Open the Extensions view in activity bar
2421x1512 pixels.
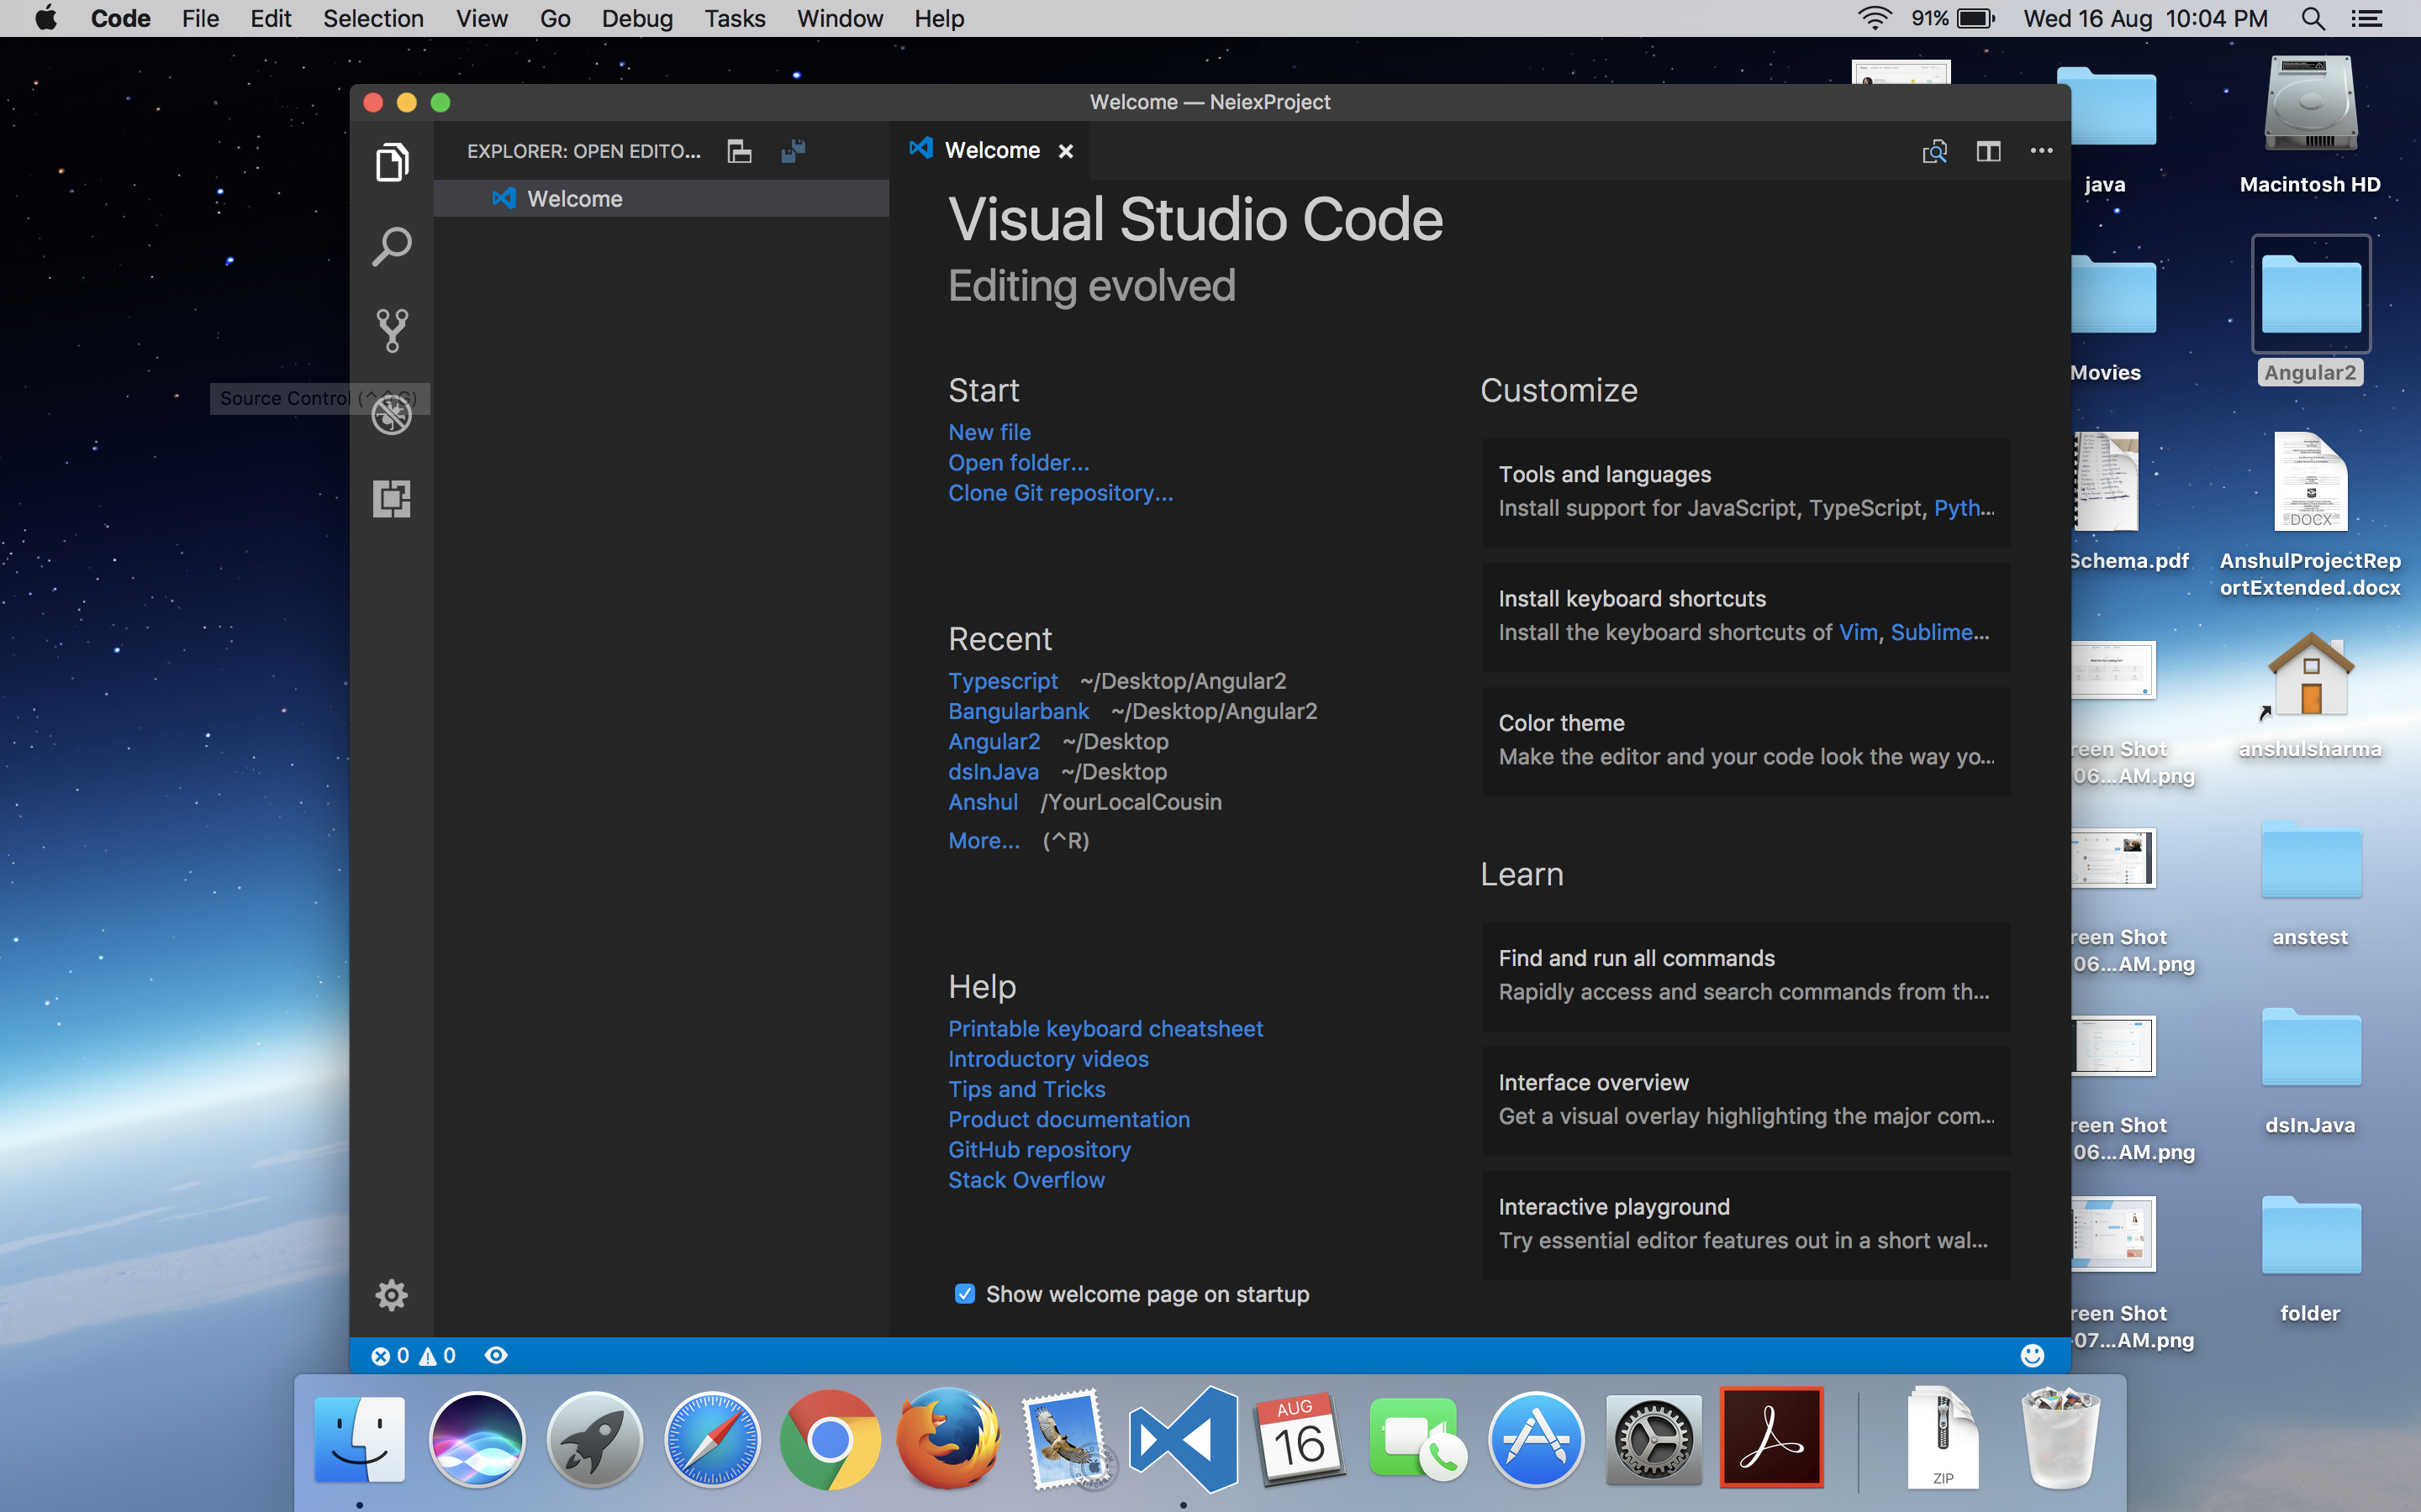(x=391, y=498)
